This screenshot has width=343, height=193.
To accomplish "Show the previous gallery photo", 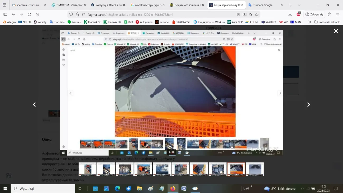I will click(34, 105).
